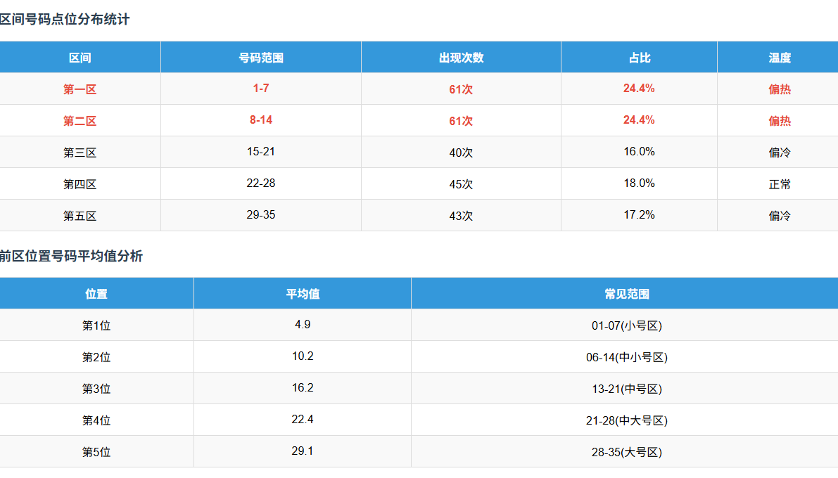Select the 第1位 position cell
This screenshot has width=838, height=478.
point(96,325)
